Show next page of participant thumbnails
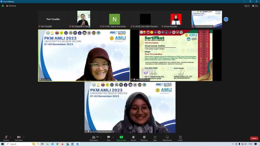260x146 pixels. point(226,19)
